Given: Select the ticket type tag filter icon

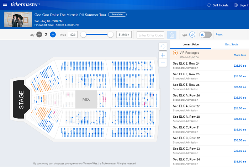Looking at the screenshot, I should [x=192, y=35].
